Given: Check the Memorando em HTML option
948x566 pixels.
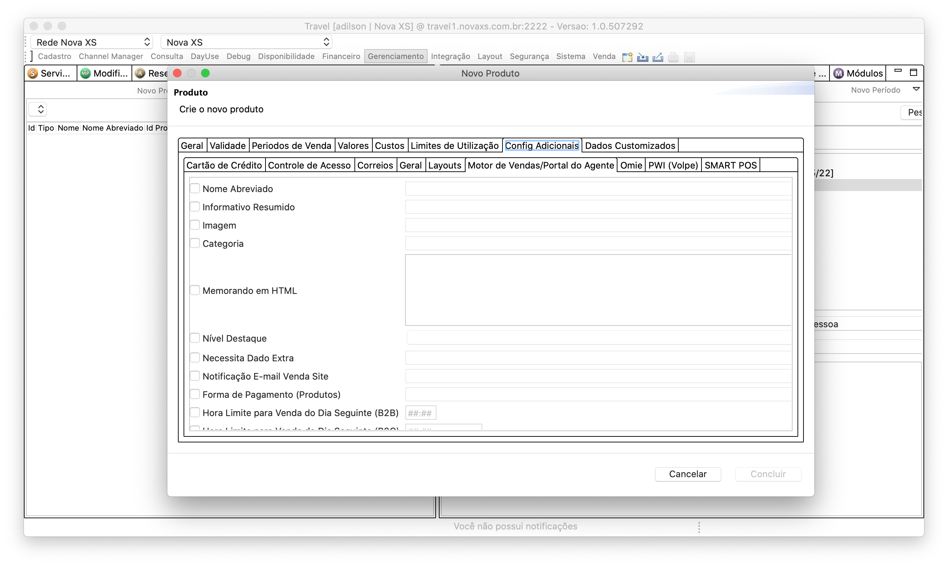Looking at the screenshot, I should click(x=195, y=290).
